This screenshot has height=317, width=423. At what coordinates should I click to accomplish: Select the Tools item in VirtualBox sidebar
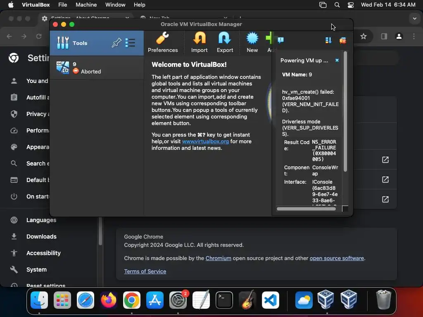pyautogui.click(x=97, y=43)
